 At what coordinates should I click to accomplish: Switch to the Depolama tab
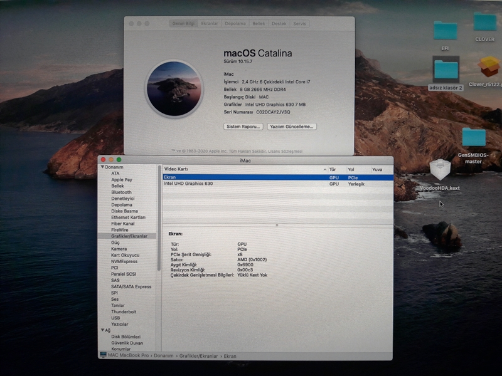tap(235, 23)
